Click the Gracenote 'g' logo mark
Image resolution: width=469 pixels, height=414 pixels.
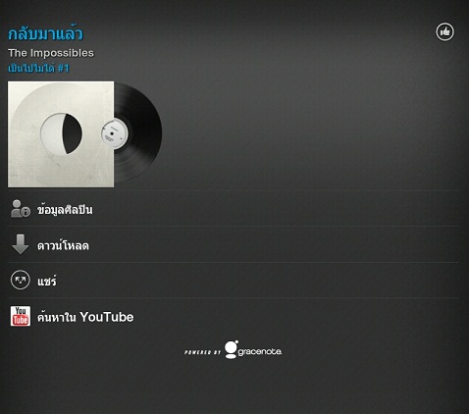232,349
